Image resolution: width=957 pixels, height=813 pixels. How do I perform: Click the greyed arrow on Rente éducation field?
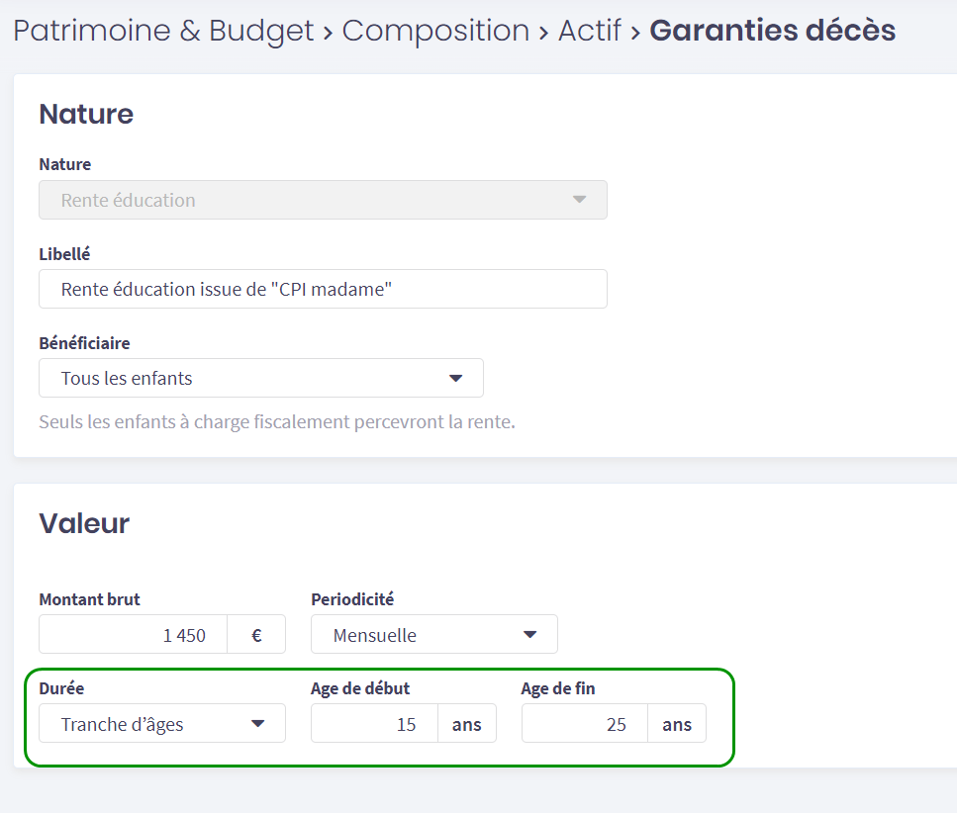click(x=579, y=200)
